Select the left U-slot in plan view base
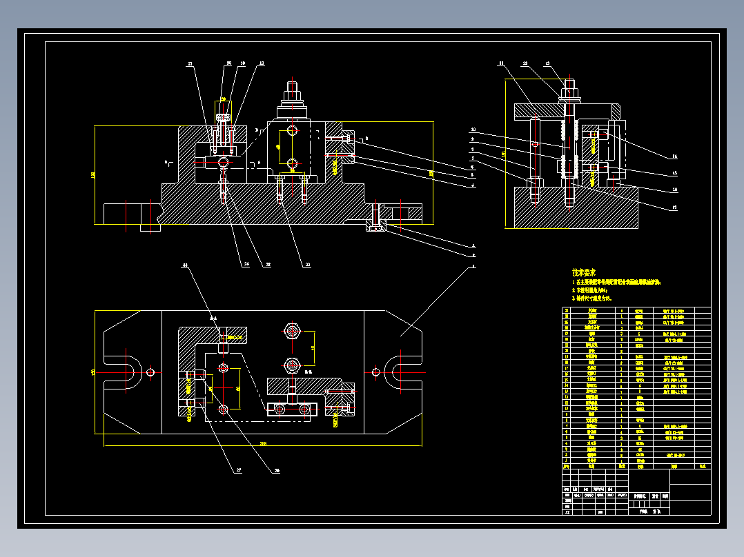Image resolution: width=744 pixels, height=557 pixels. coord(123,372)
